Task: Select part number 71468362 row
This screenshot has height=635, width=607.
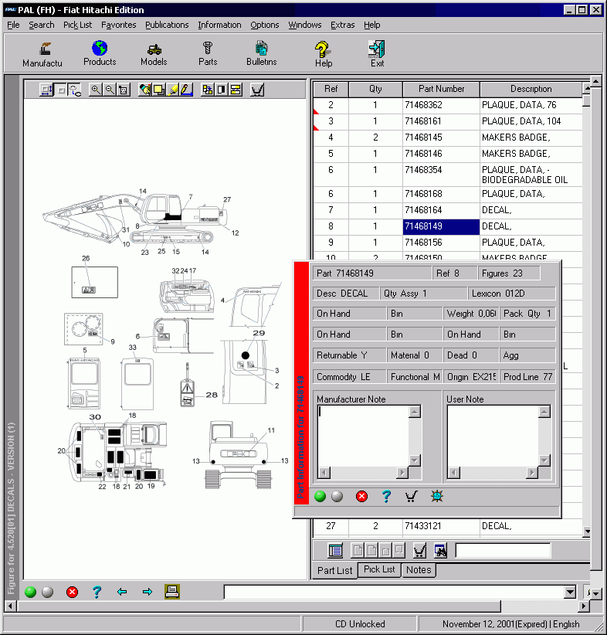Action: pyautogui.click(x=447, y=105)
